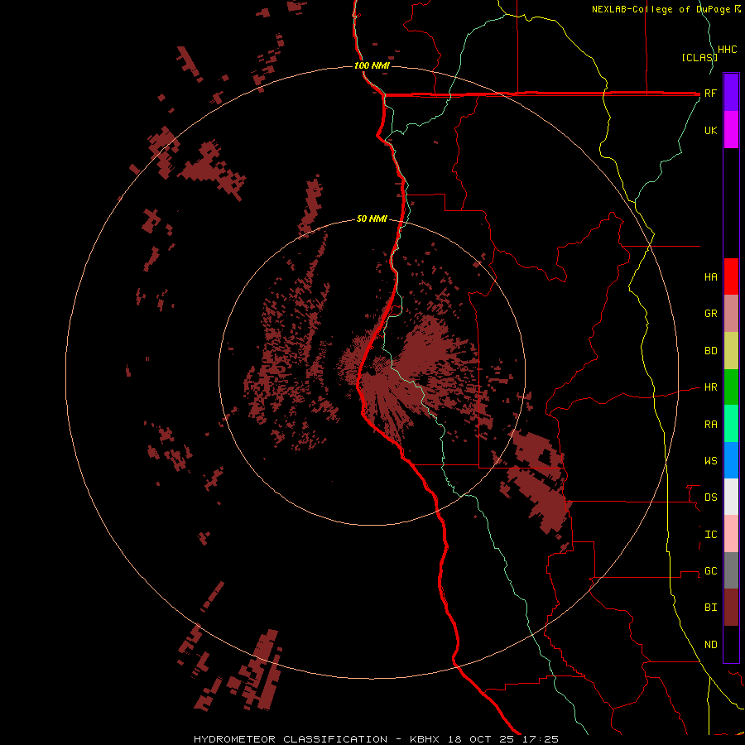
Task: Click the BD legend label
Action: [710, 351]
